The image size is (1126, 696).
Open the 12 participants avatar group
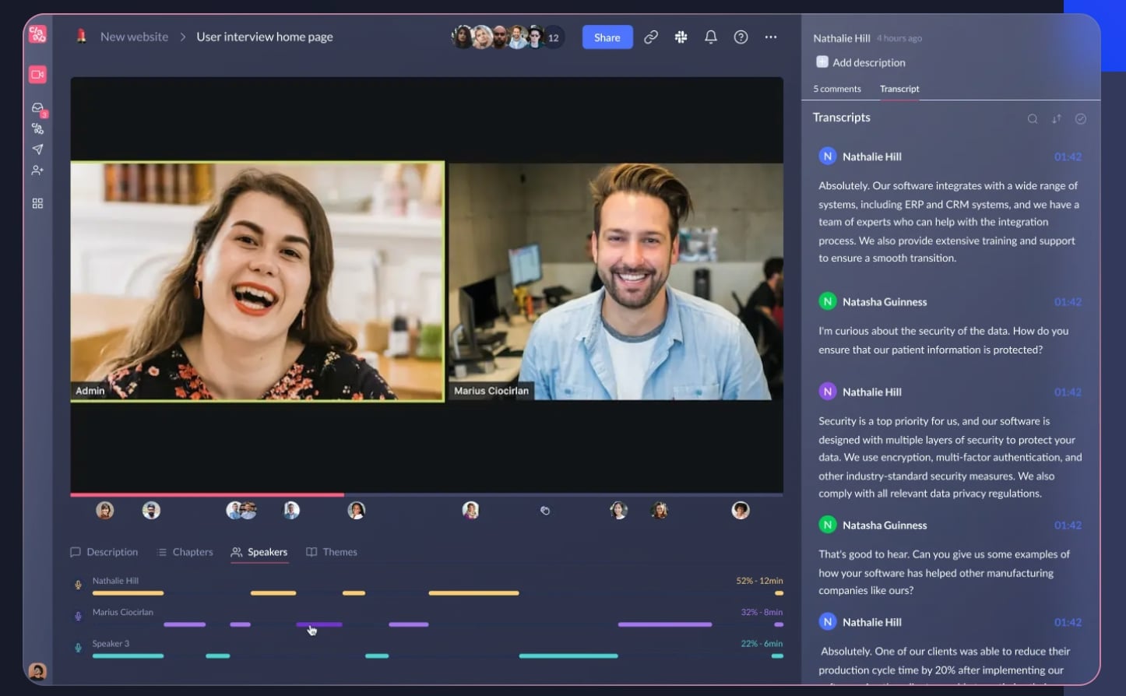pos(508,37)
